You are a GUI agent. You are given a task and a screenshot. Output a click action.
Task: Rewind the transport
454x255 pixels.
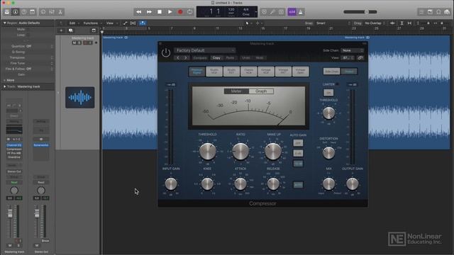[x=139, y=12]
